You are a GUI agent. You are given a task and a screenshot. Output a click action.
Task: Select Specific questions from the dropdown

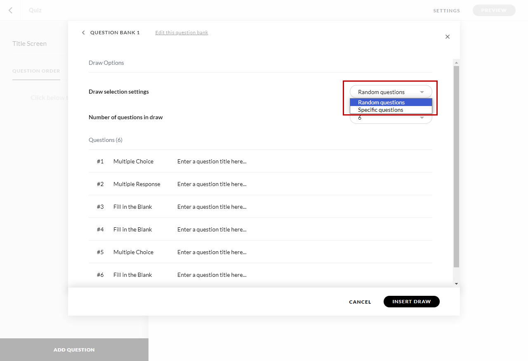coord(380,109)
